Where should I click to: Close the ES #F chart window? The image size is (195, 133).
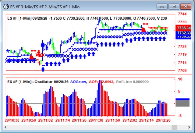186,7
